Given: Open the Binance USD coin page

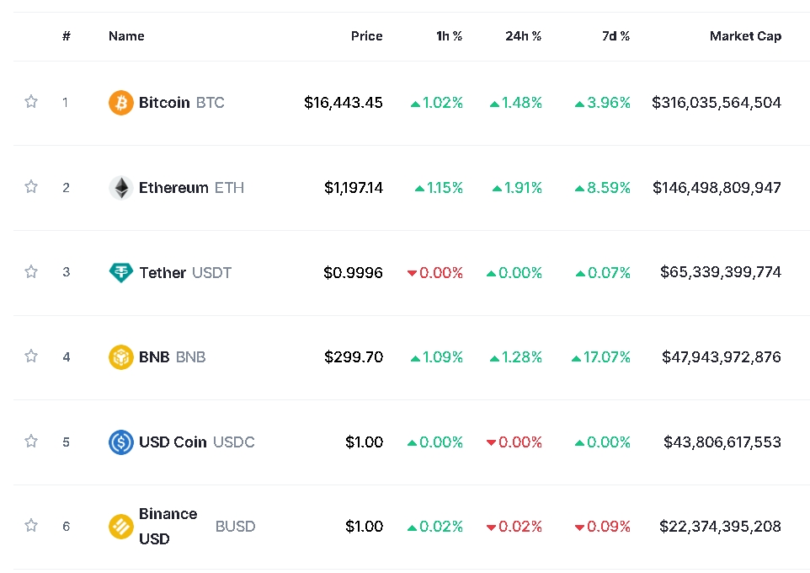Looking at the screenshot, I should coord(168,527).
